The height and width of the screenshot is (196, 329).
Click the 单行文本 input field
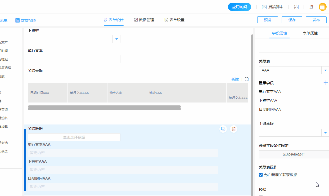tap(74, 59)
